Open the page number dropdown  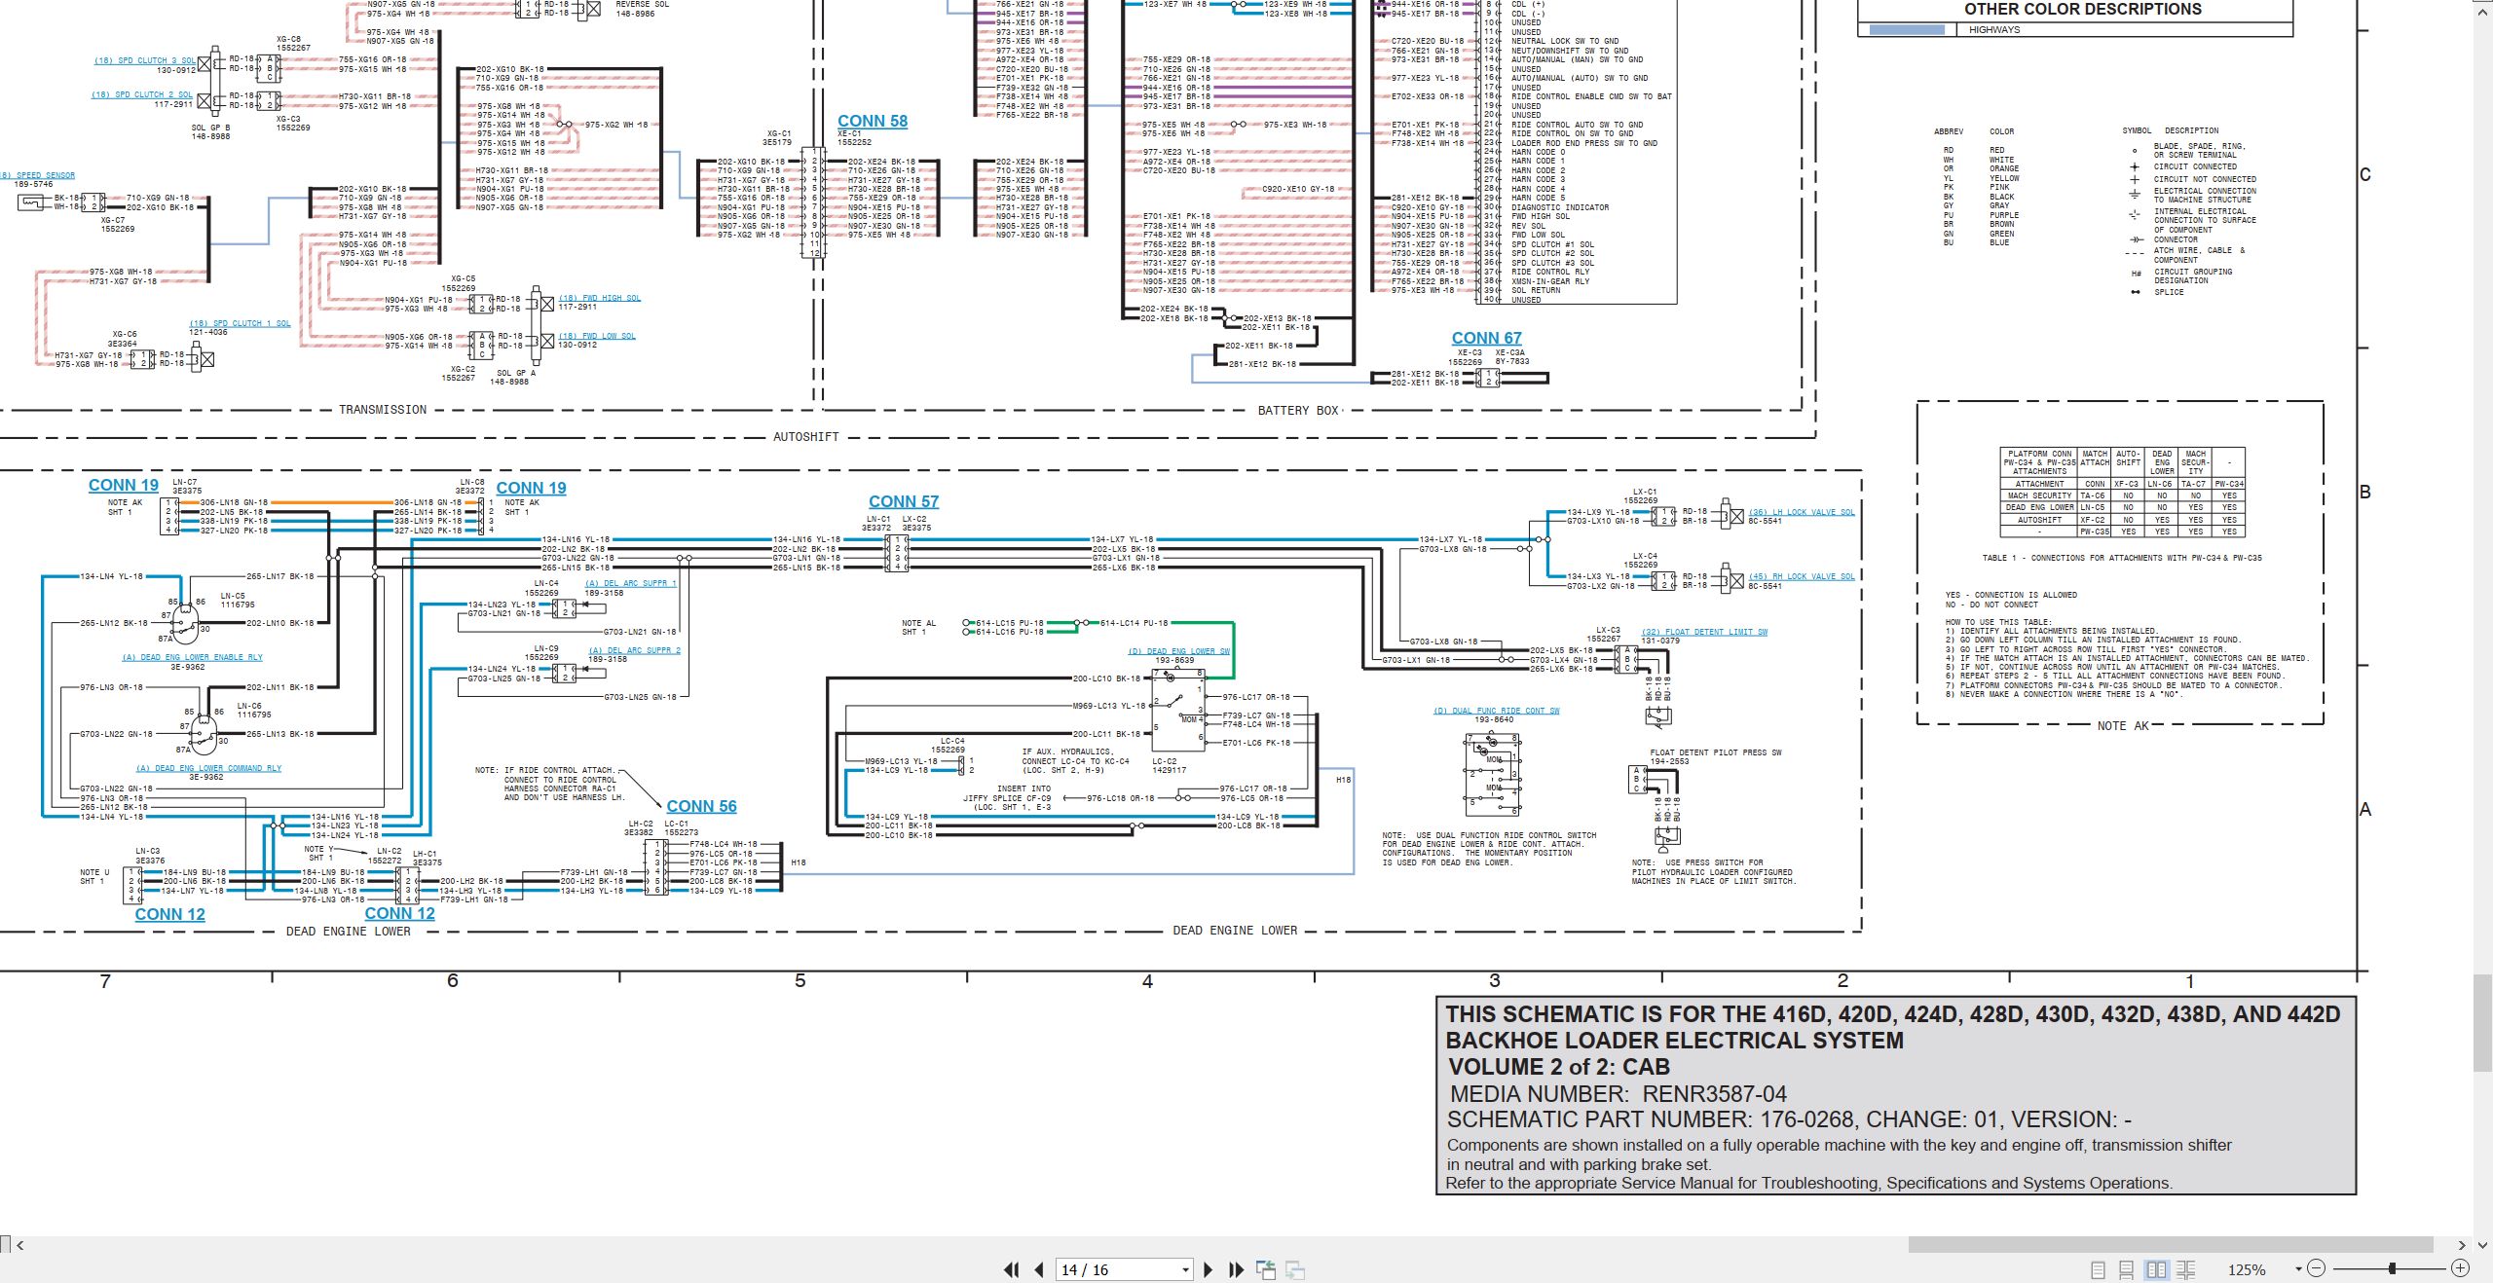(x=1185, y=1269)
